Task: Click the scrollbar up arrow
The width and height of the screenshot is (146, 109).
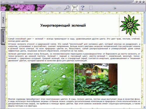Action: pos(144,13)
